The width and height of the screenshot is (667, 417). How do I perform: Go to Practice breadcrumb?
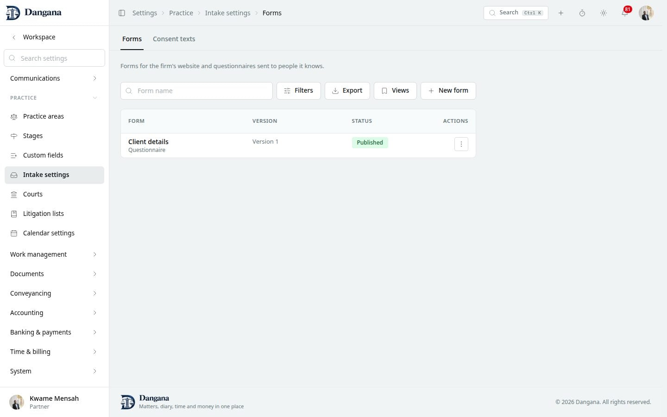coord(181,13)
